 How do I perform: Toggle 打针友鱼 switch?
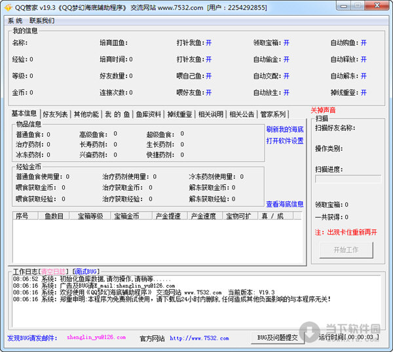coord(208,60)
